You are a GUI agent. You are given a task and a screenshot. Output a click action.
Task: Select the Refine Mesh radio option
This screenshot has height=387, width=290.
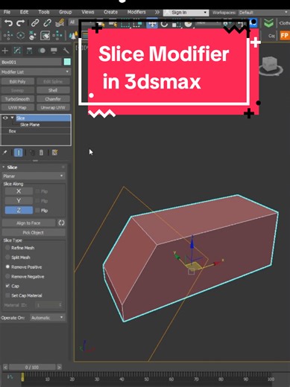tap(7, 248)
